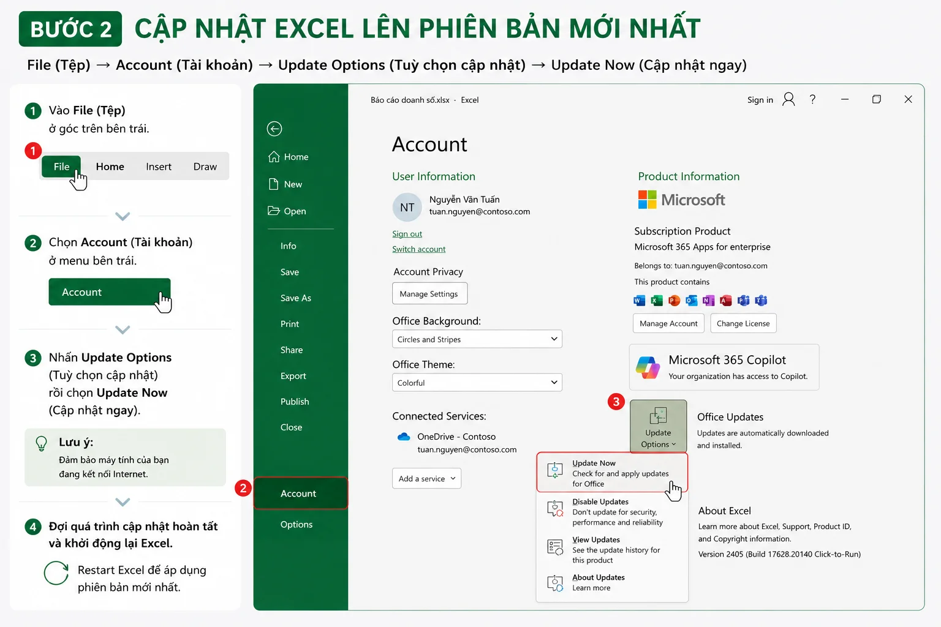The width and height of the screenshot is (941, 627).
Task: Expand the Office Theme dropdown
Action: point(477,383)
